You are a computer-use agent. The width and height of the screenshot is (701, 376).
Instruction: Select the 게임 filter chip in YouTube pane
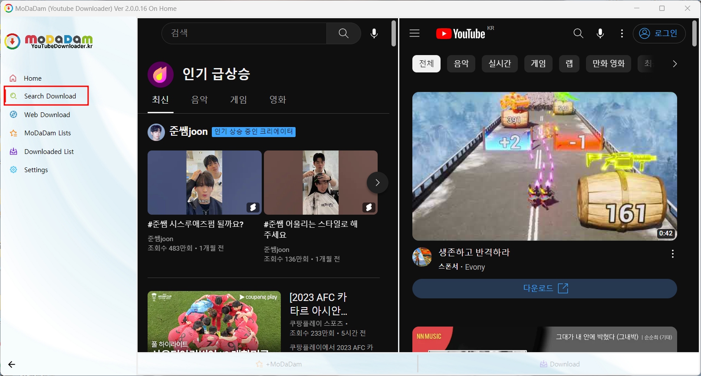[x=538, y=64]
